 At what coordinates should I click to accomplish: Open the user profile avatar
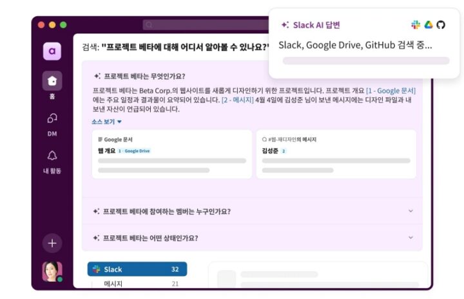point(52,271)
